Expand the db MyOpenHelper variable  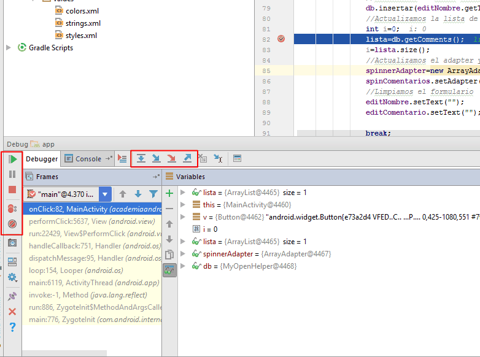pyautogui.click(x=183, y=266)
